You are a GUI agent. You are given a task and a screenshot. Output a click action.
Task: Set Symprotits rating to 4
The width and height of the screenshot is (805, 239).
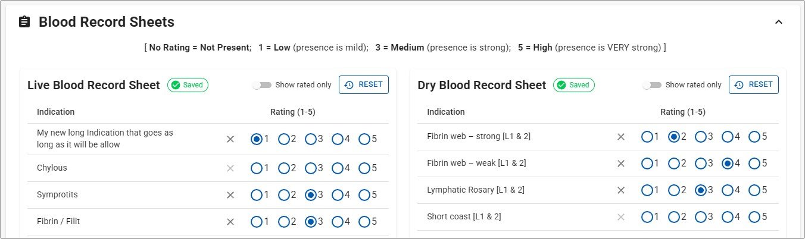click(x=337, y=195)
